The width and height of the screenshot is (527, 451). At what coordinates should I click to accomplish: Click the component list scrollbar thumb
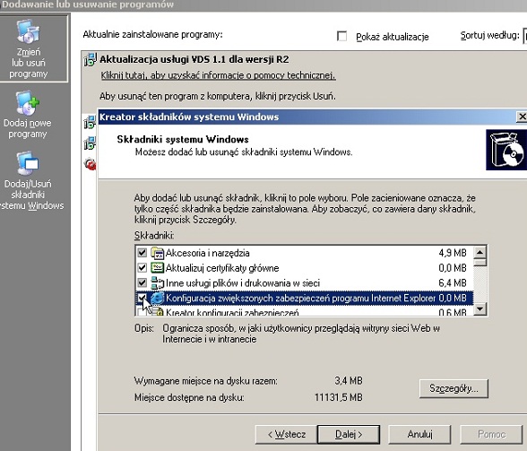coord(480,263)
